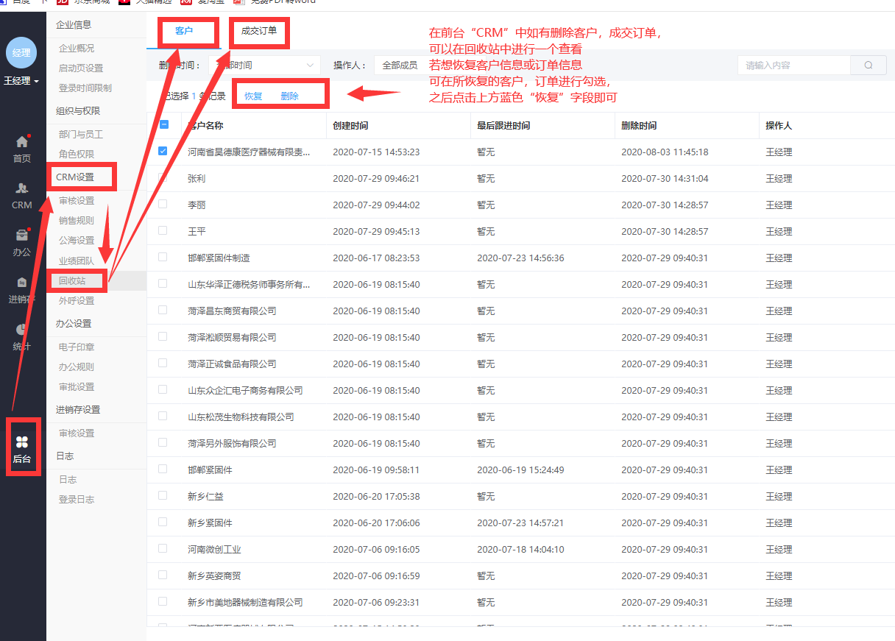The width and height of the screenshot is (895, 641).
Task: Click the 组织与权限 section heading
Action: click(x=78, y=111)
